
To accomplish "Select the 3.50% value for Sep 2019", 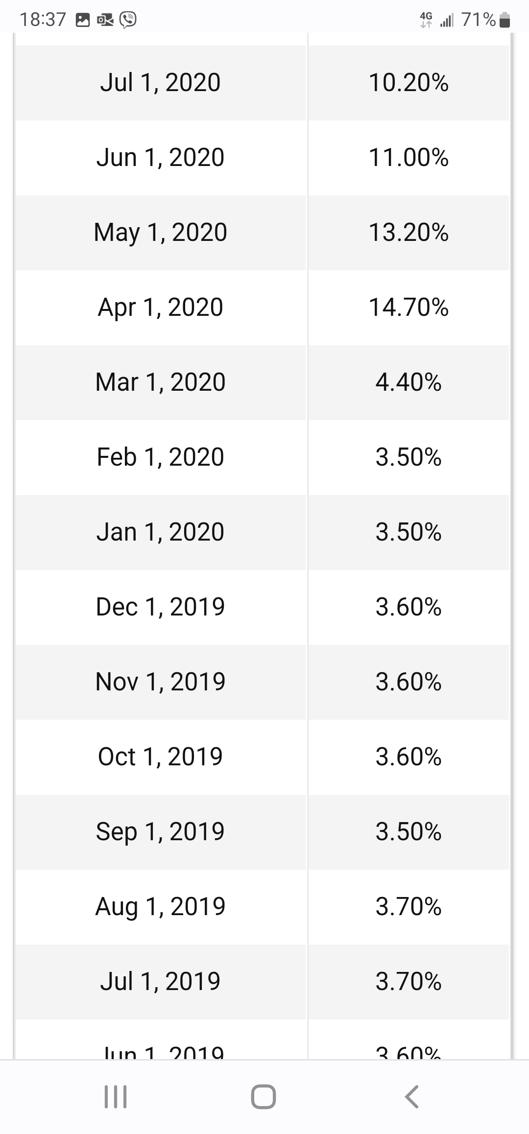I will pos(409,832).
